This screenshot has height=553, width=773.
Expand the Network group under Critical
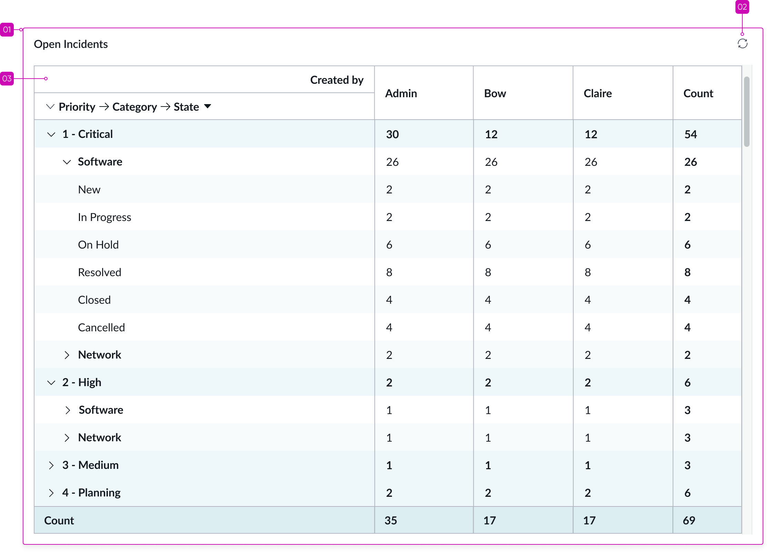coord(67,355)
